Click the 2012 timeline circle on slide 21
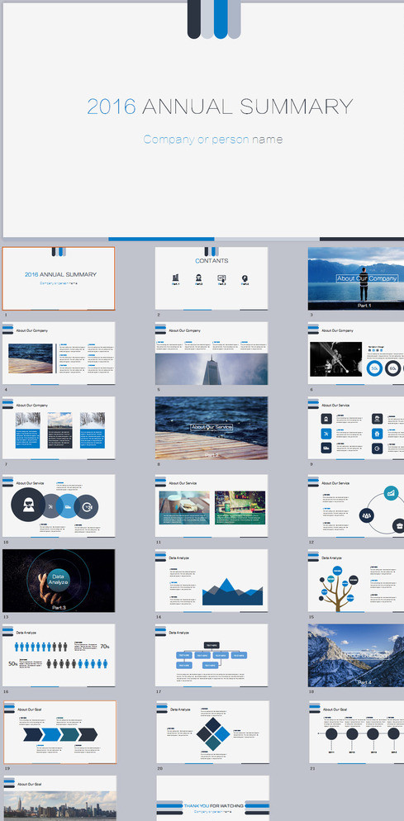The image size is (404, 821). [352, 733]
